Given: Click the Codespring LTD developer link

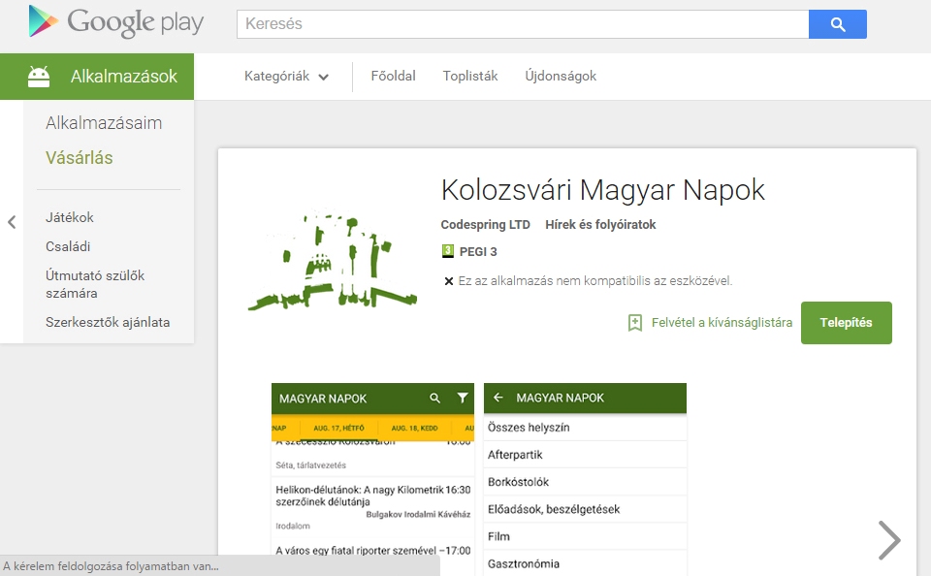Looking at the screenshot, I should (485, 224).
